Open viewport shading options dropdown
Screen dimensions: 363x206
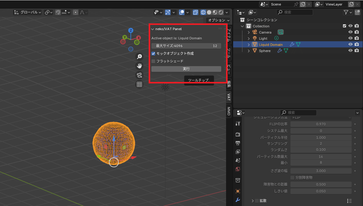pos(227,12)
